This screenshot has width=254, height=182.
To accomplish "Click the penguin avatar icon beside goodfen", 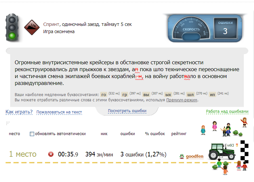I will [x=182, y=156].
